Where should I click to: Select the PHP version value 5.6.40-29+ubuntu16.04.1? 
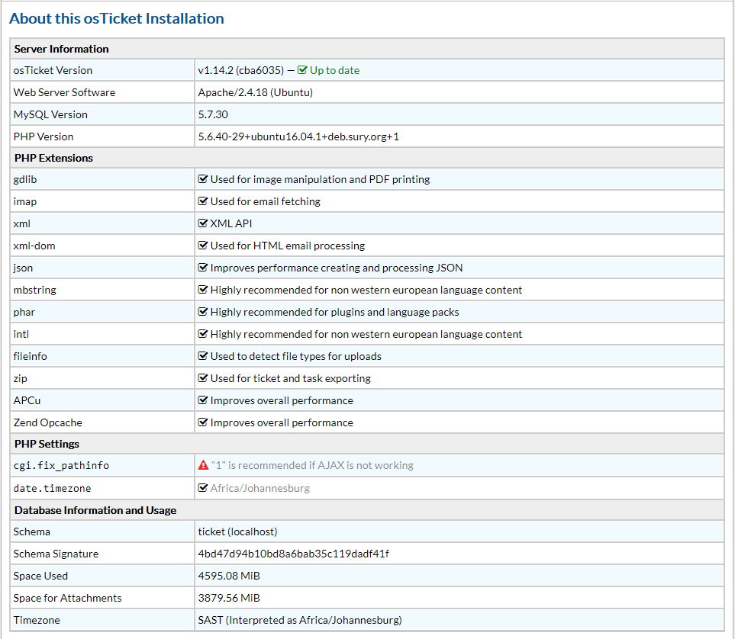[x=298, y=136]
